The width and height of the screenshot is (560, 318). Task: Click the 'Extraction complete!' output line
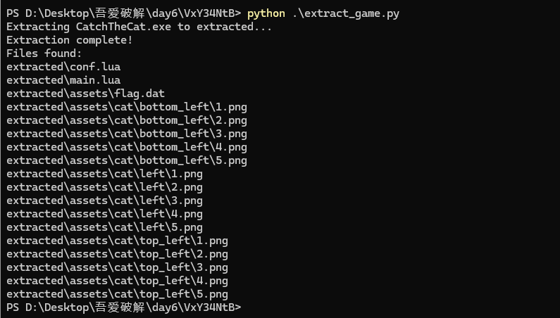tap(70, 40)
